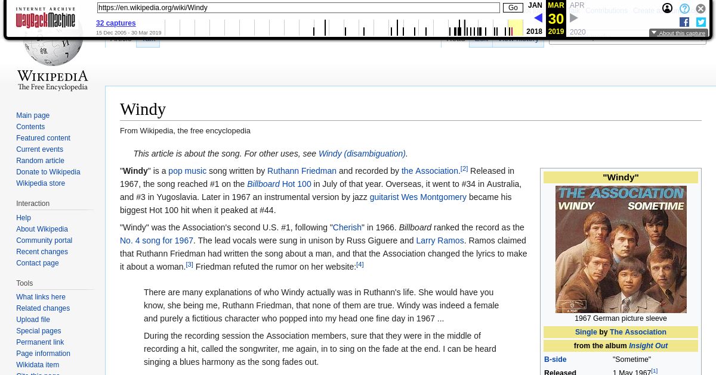Viewport: 716px width, 375px height.
Task: Follow the pop music link
Action: (x=187, y=171)
